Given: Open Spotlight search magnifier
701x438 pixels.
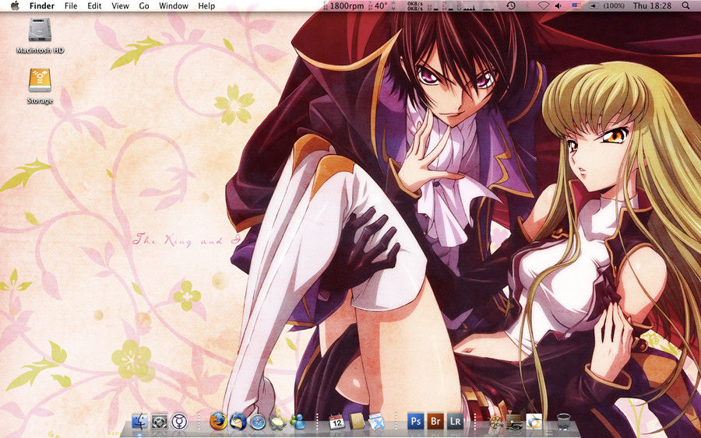Looking at the screenshot, I should pos(685,5).
